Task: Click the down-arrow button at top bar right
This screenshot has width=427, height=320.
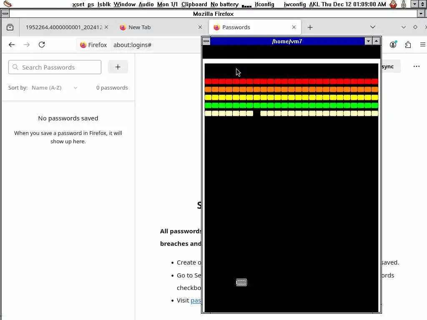Action: (414, 4)
